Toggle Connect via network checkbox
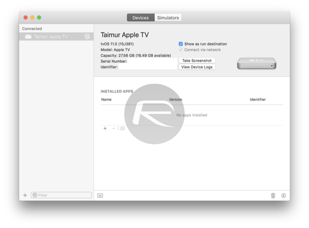 [181, 50]
